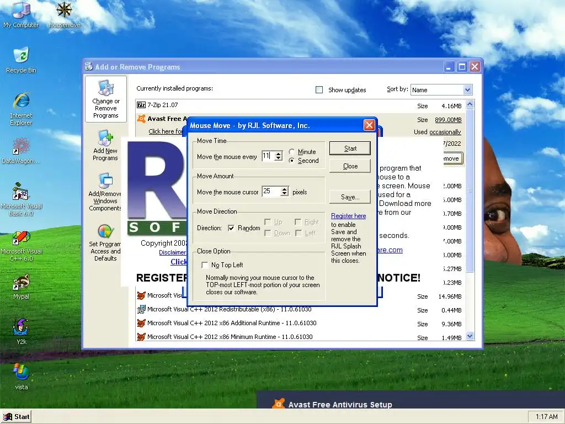Screen dimensions: 565x424
Task: Select the Minute radio option
Action: pyautogui.click(x=291, y=152)
